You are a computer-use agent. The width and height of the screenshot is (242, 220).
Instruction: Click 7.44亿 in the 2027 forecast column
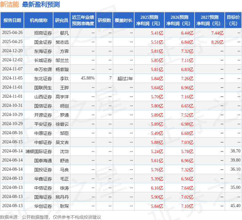(217, 33)
